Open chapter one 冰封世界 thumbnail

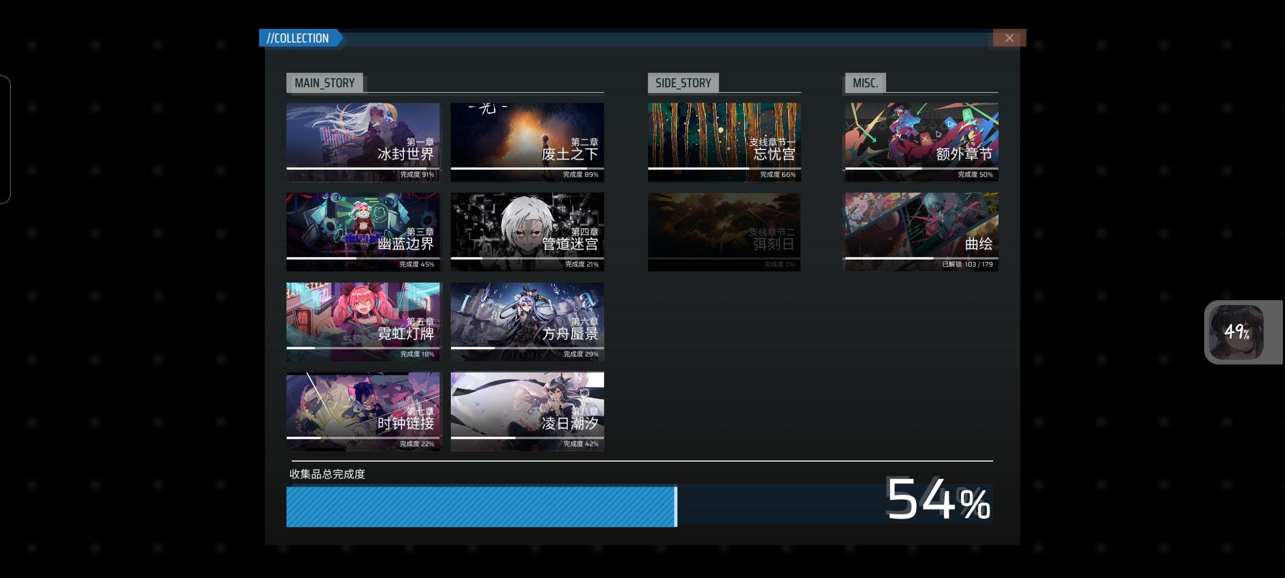362,142
